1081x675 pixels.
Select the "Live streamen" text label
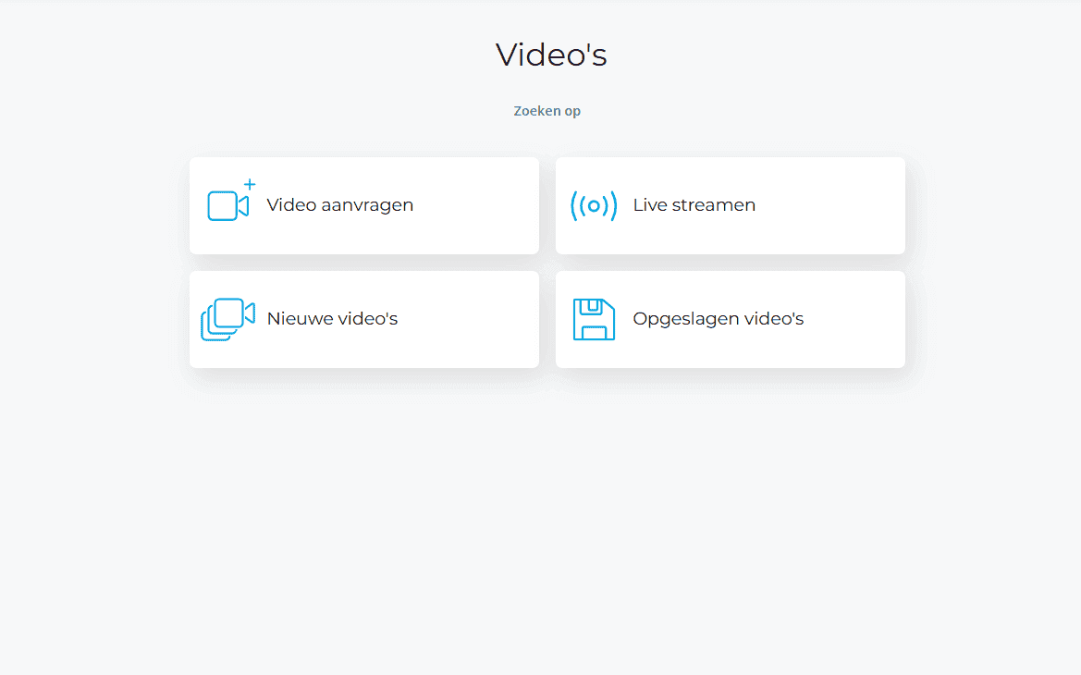pos(694,205)
